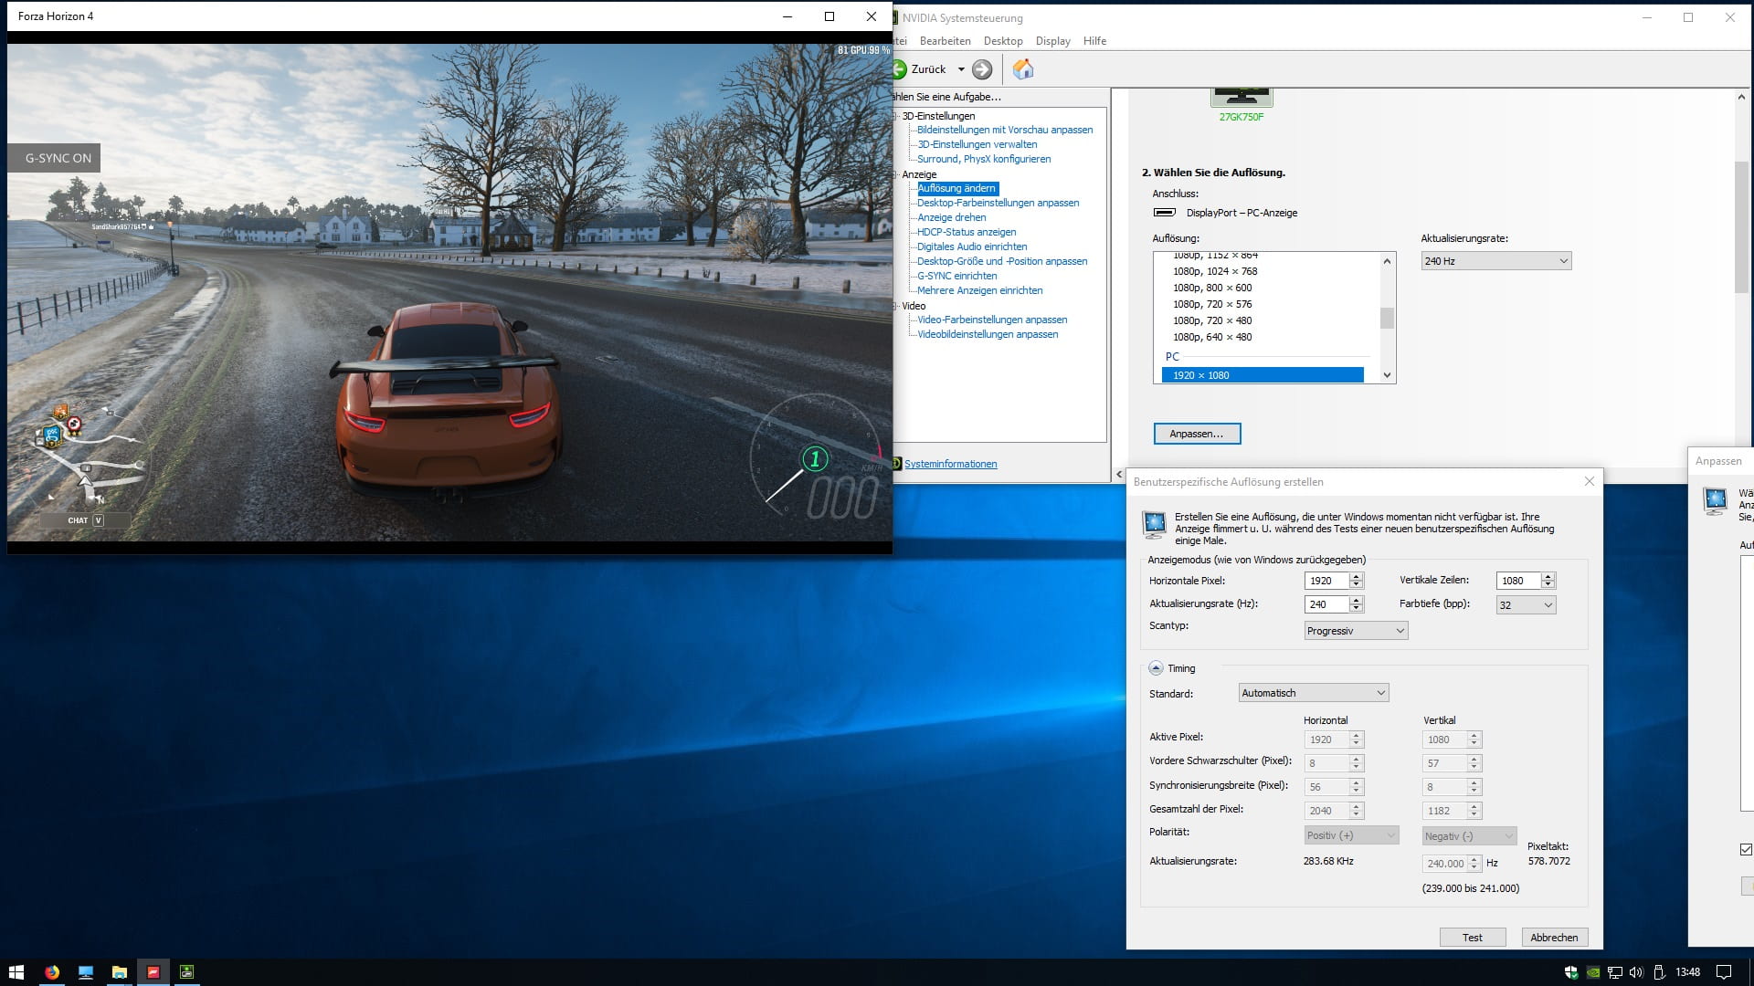Select resolution 1080p, 1024 × 768

pos(1215,271)
